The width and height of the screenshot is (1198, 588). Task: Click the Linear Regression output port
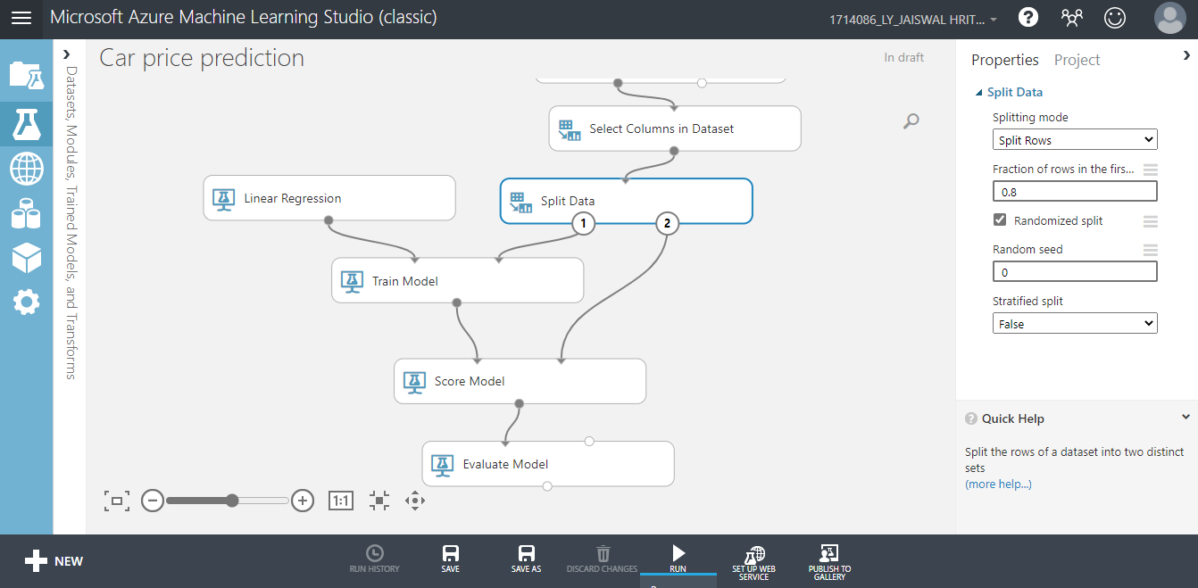pyautogui.click(x=329, y=219)
